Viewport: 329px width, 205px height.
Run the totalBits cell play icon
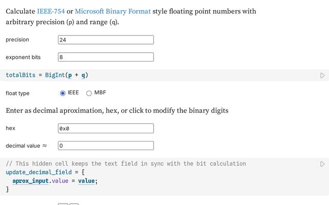(x=322, y=75)
